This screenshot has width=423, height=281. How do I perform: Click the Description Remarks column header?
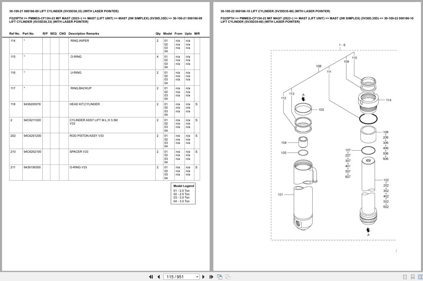[84, 34]
